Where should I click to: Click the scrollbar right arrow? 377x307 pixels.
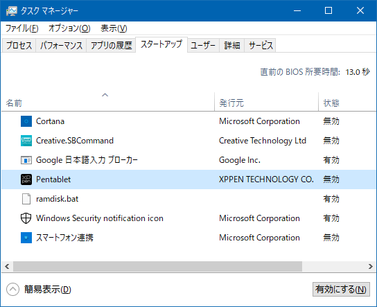371,266
